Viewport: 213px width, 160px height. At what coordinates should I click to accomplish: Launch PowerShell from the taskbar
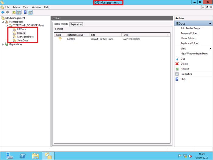[x=23, y=156]
